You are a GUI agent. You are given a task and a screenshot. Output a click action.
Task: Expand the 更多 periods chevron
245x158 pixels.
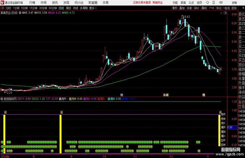tap(93, 8)
